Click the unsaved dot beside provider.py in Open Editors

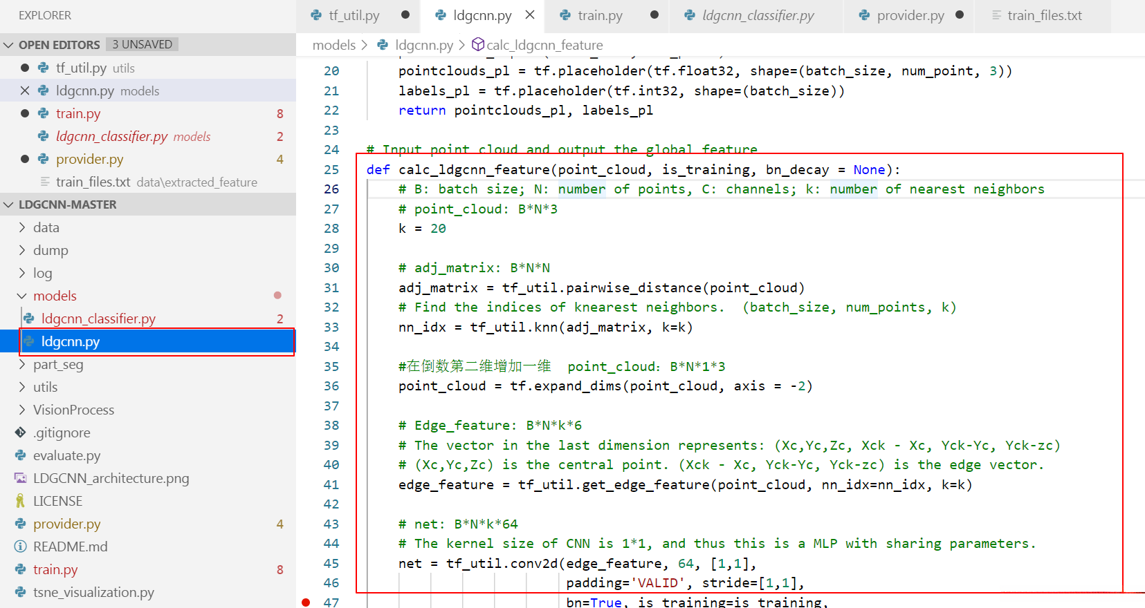(x=25, y=159)
